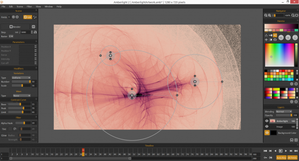Add a gradient preset with plus under gradients

tap(292, 102)
